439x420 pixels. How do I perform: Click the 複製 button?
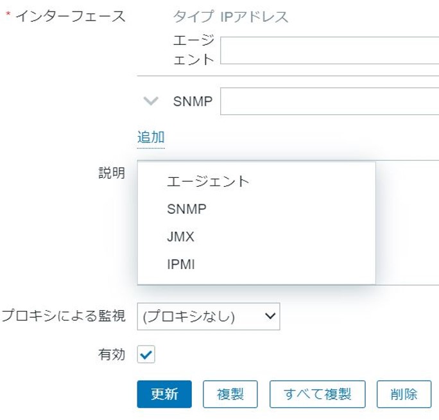tap(230, 394)
